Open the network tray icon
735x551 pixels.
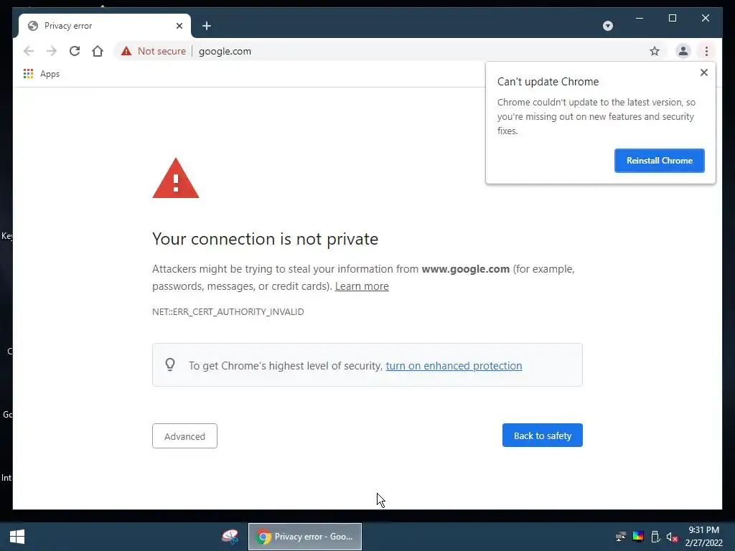pos(621,537)
